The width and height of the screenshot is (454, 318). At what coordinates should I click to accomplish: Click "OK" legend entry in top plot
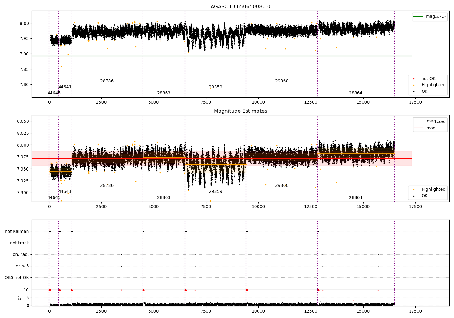pyautogui.click(x=421, y=91)
